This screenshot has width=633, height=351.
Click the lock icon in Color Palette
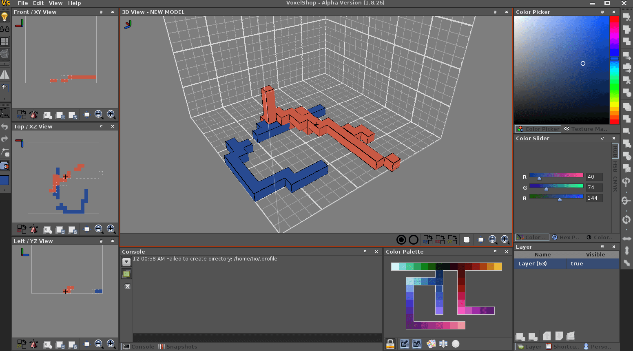point(390,344)
